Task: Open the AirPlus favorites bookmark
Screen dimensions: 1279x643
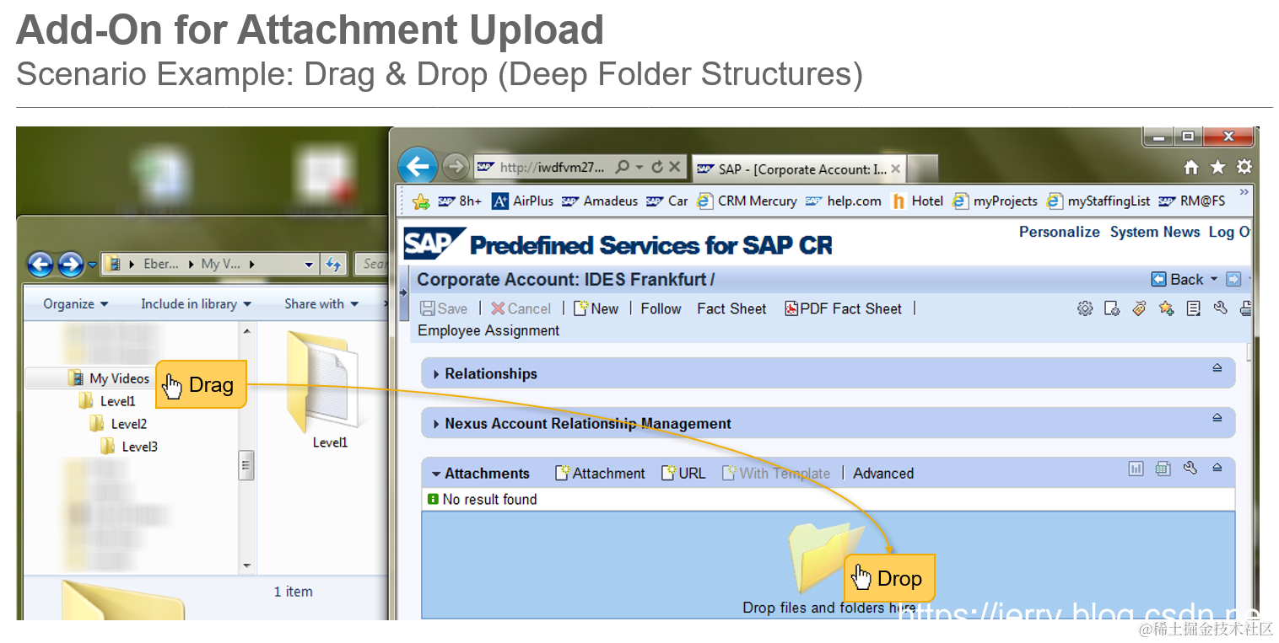Action: (x=522, y=201)
